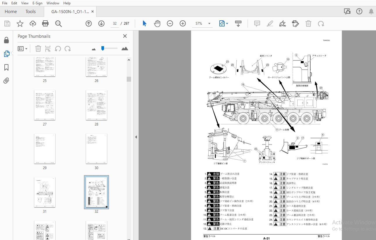376x240 pixels.
Task: Open the File menu
Action: [5, 3]
